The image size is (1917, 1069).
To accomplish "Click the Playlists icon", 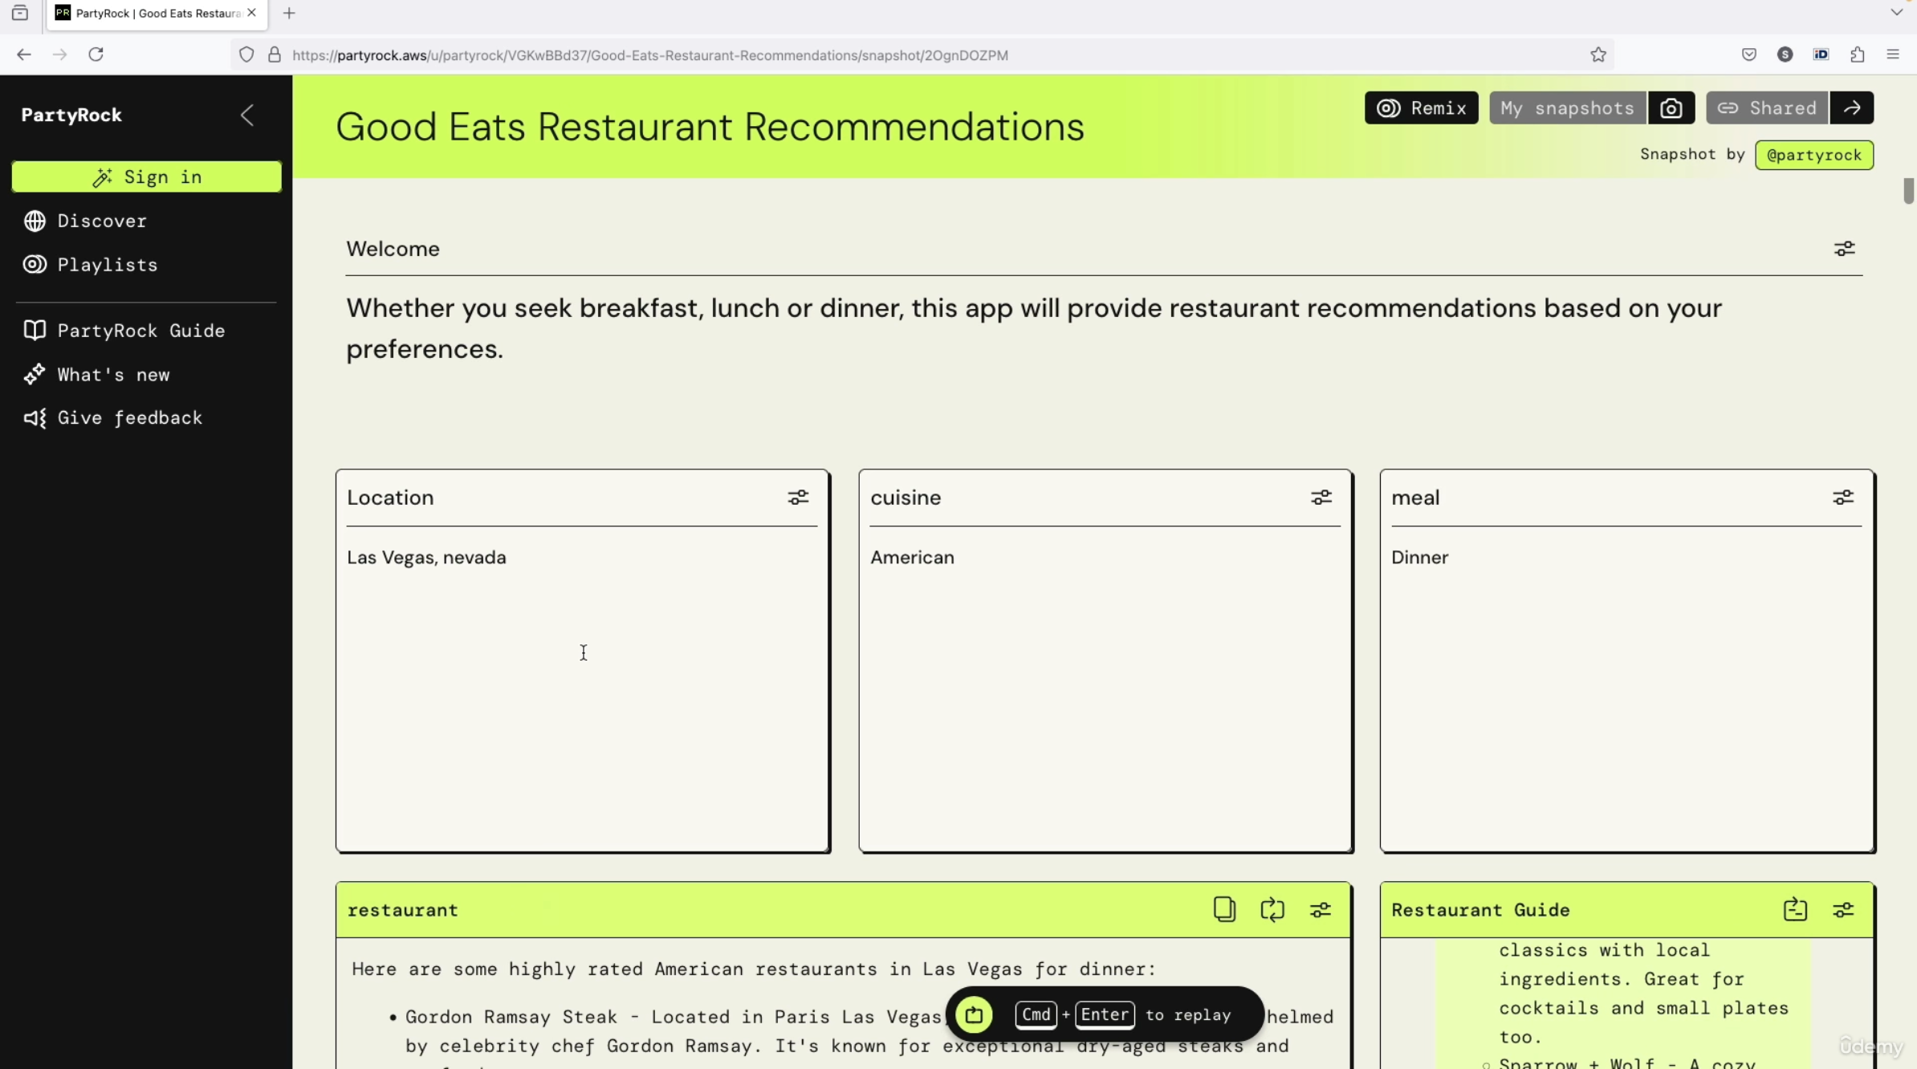I will point(35,265).
